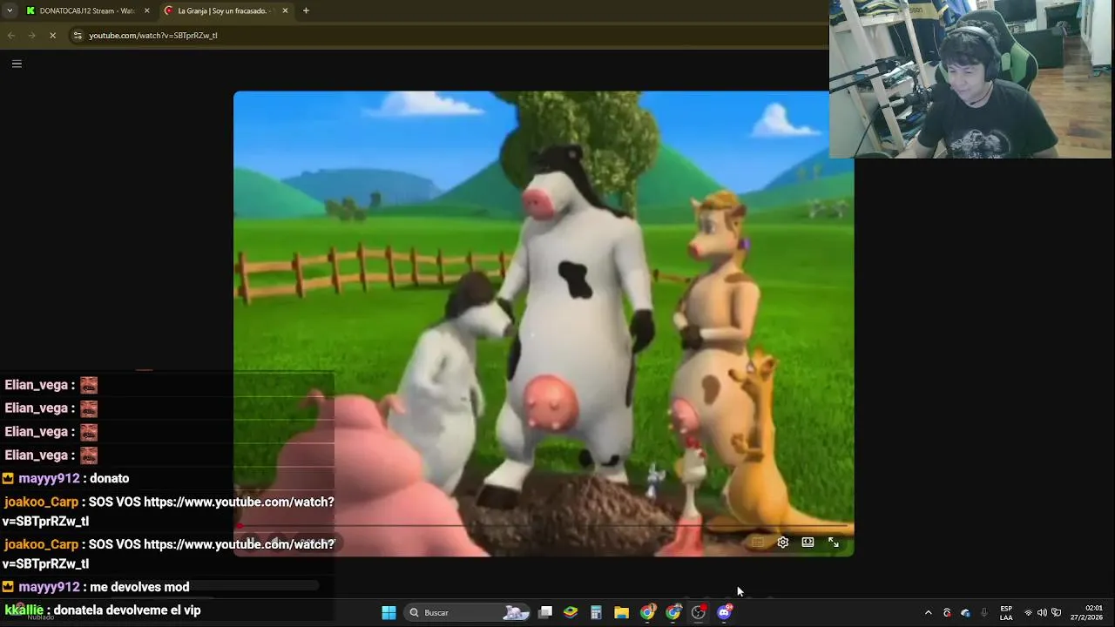
Task: Click the OneDrive cloud tray icon
Action: coord(965,613)
